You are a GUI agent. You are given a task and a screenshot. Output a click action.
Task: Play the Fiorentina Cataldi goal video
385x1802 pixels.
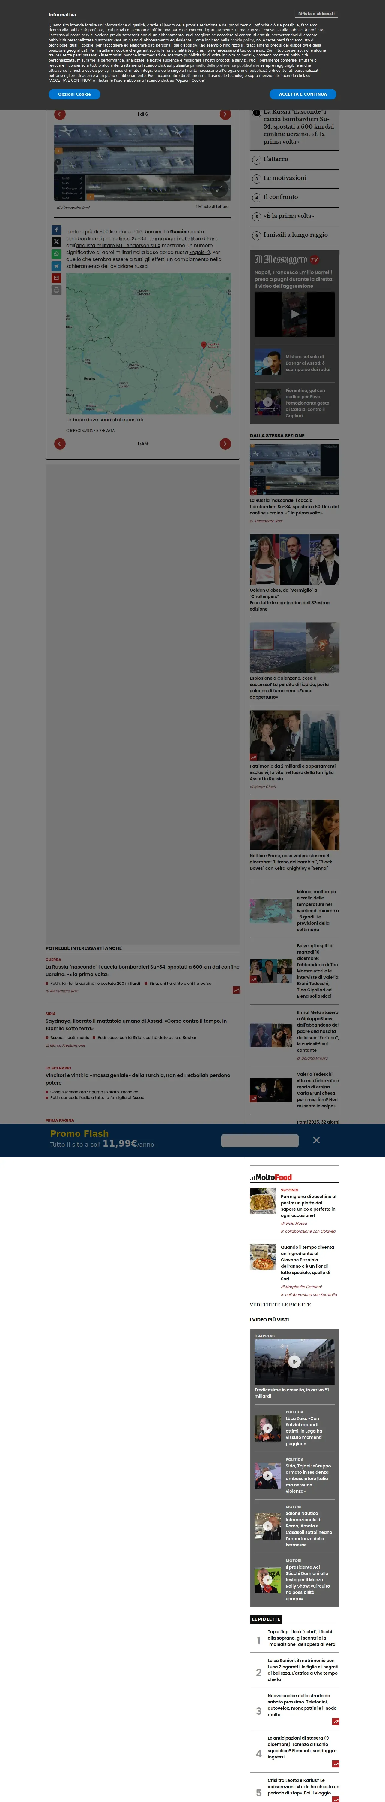pyautogui.click(x=268, y=402)
